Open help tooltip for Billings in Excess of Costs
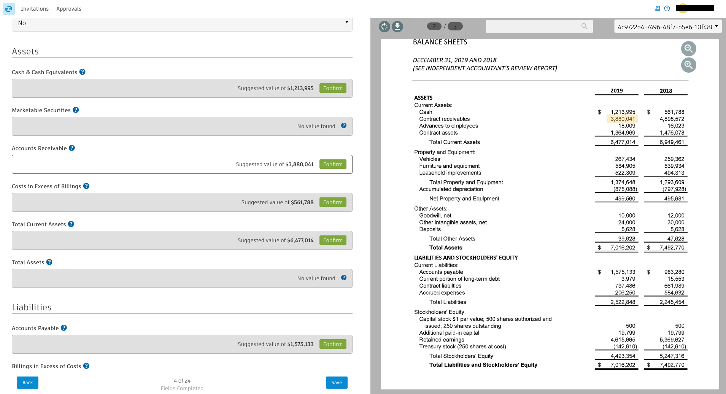 click(86, 366)
